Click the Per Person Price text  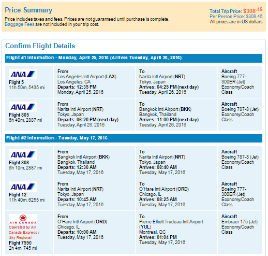236,17
